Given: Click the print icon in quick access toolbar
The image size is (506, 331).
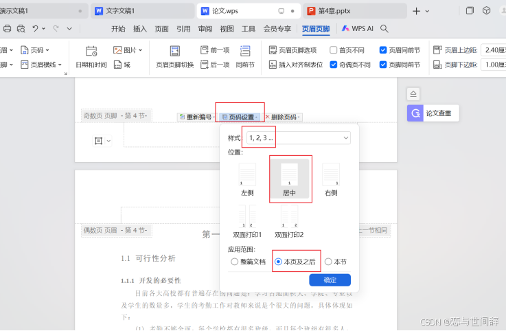Looking at the screenshot, I should 7,29.
